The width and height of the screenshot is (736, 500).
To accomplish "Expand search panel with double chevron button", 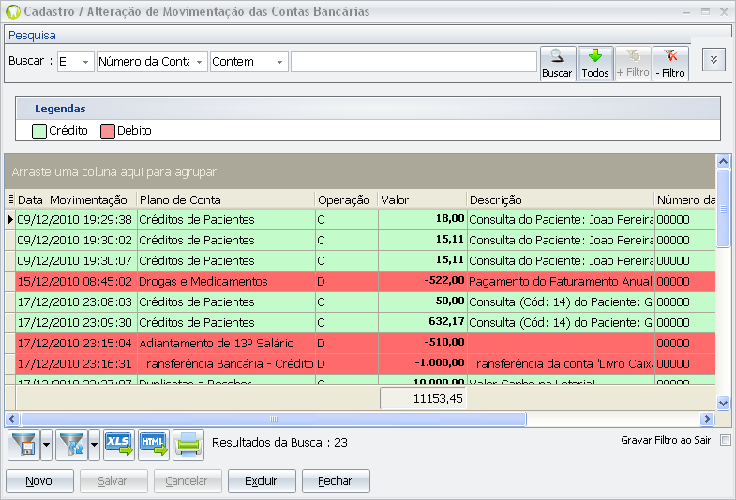I will coord(713,60).
